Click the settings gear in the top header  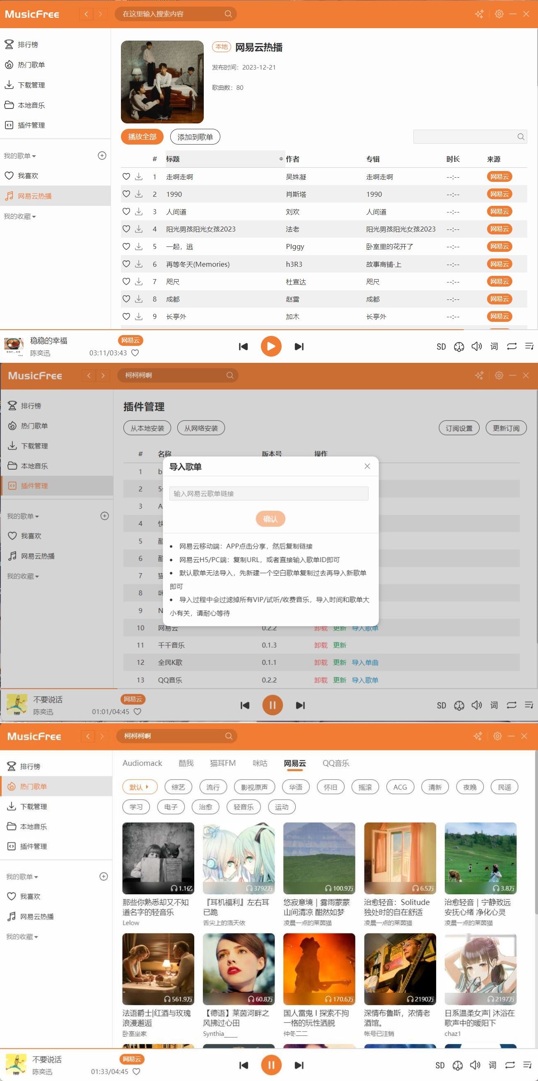click(499, 14)
